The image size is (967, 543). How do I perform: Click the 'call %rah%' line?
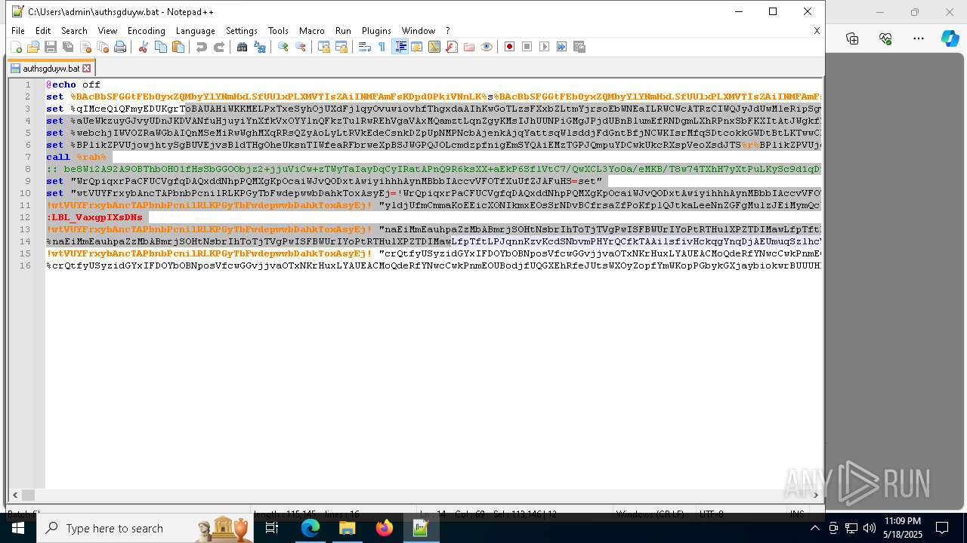76,157
